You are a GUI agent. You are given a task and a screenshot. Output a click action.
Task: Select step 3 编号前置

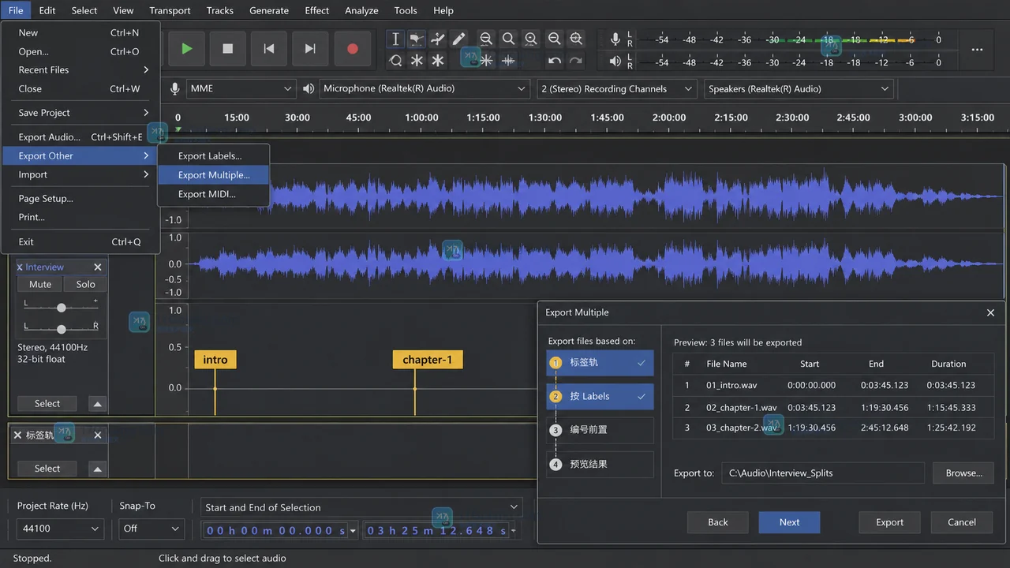pos(600,430)
